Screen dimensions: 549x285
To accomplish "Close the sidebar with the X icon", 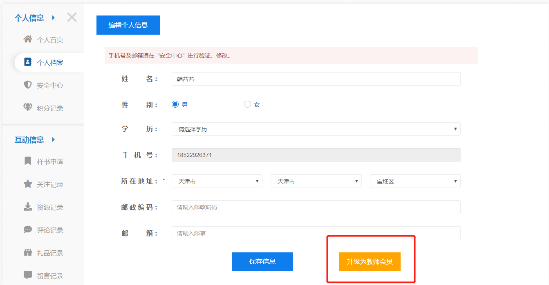I will [72, 18].
